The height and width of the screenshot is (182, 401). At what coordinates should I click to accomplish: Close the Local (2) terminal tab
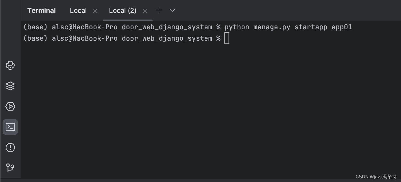[145, 11]
